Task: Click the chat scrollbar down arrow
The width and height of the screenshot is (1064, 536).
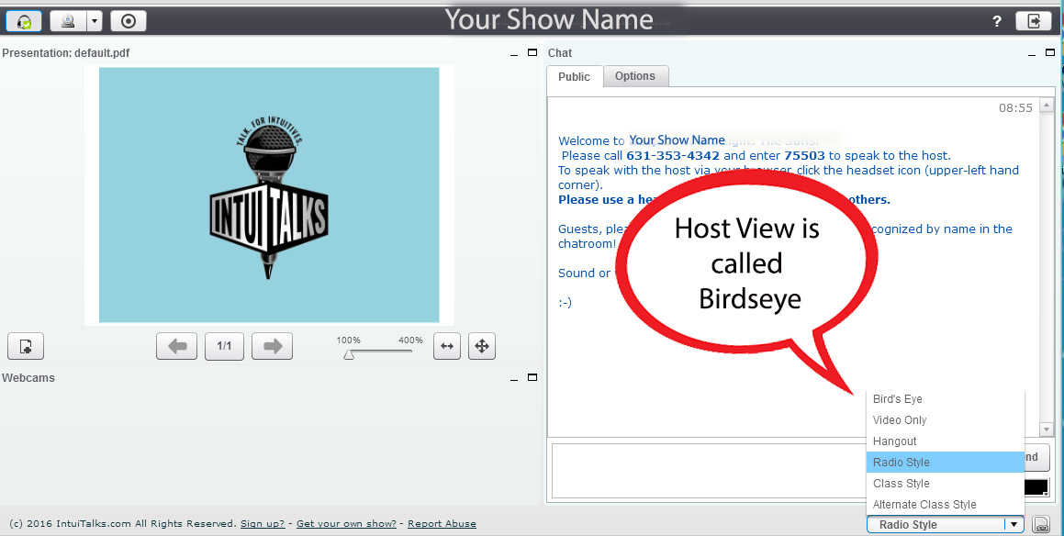Action: coord(1046,430)
